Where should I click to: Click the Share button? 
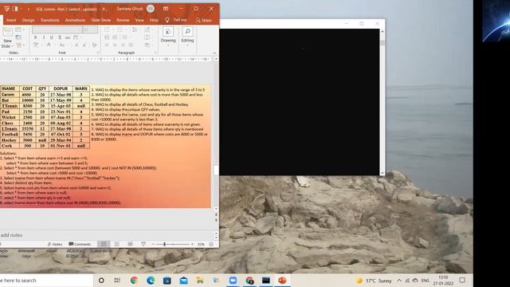point(204,20)
